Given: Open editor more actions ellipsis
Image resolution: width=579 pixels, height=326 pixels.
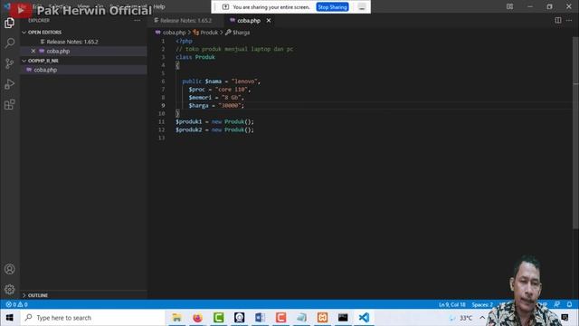Looking at the screenshot, I should point(569,20).
